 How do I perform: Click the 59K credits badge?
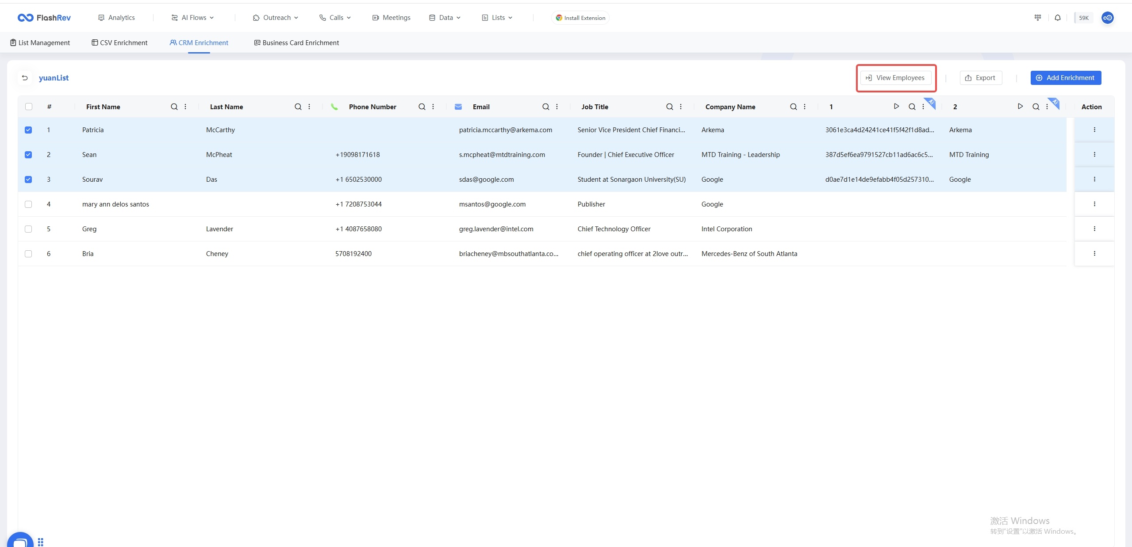click(1083, 18)
